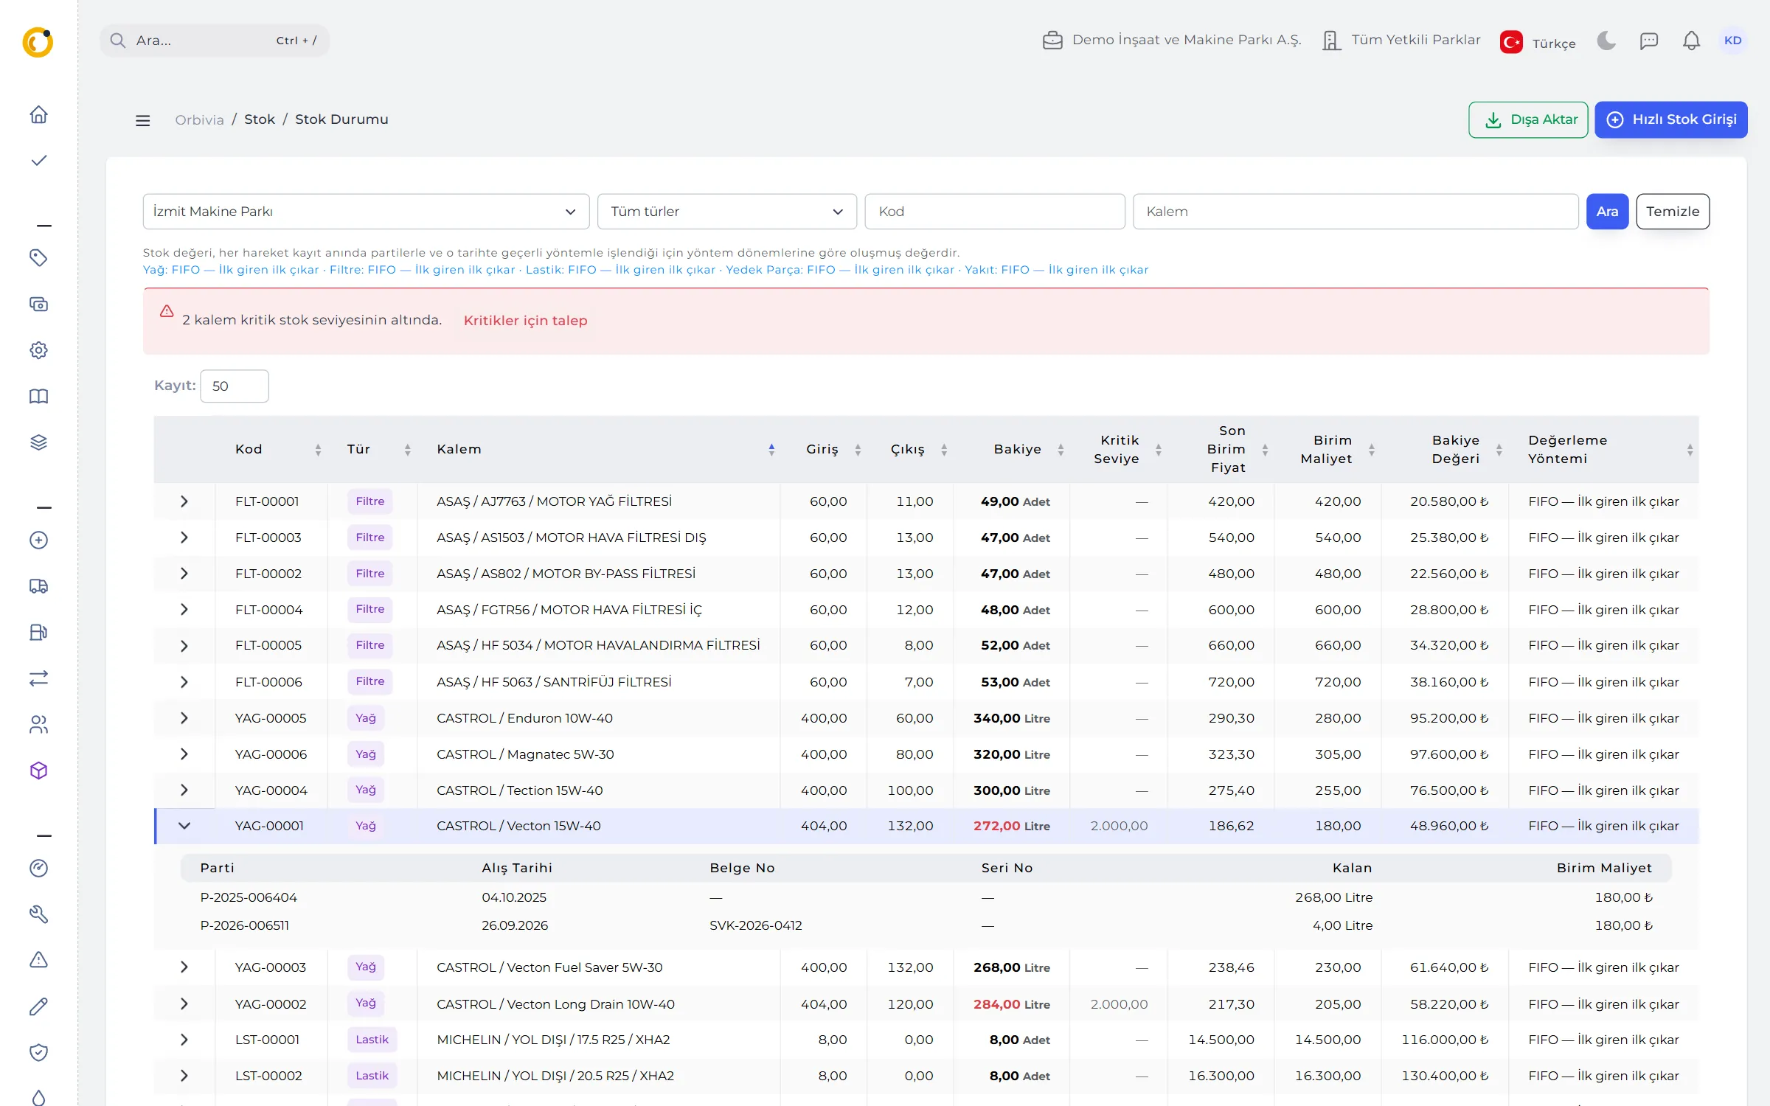Open the İzmit Makine Parkı dropdown

point(366,212)
